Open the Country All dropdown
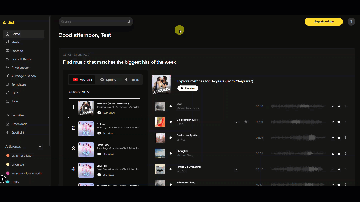This screenshot has height=202, width=360. coord(80,92)
